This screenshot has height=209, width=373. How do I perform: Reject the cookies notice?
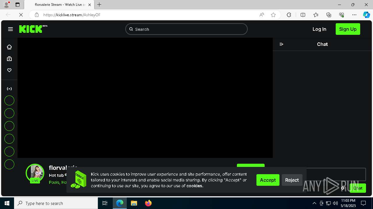click(x=292, y=180)
